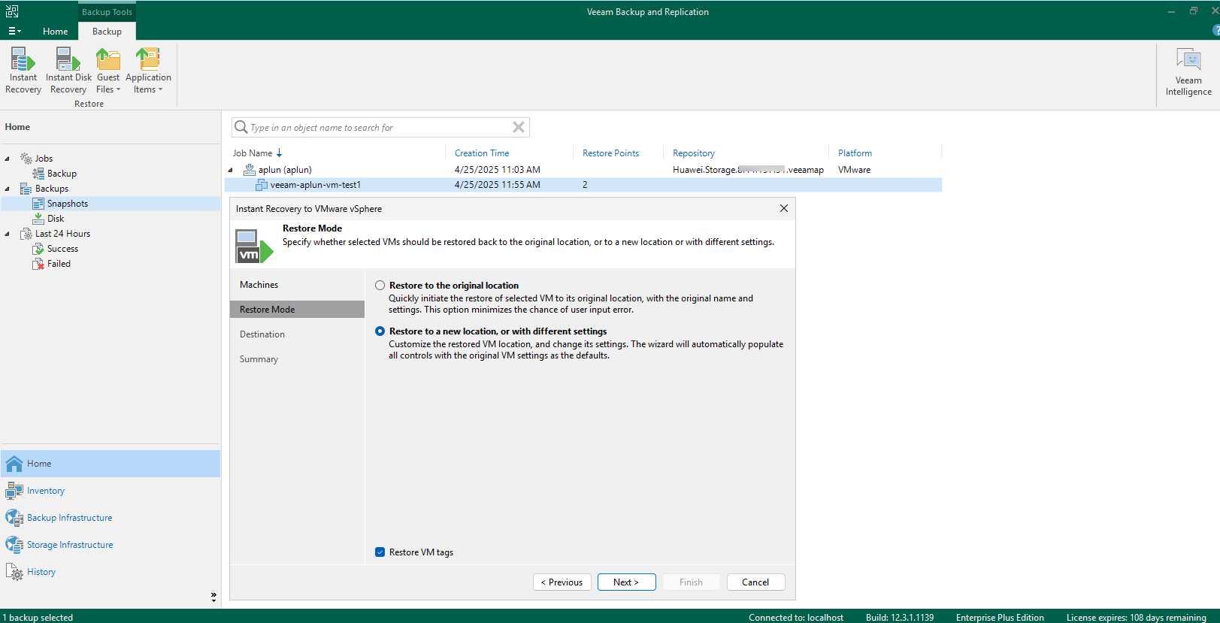Open the Guest Files restore icon
Screen dimensions: 1220x623
coord(108,59)
